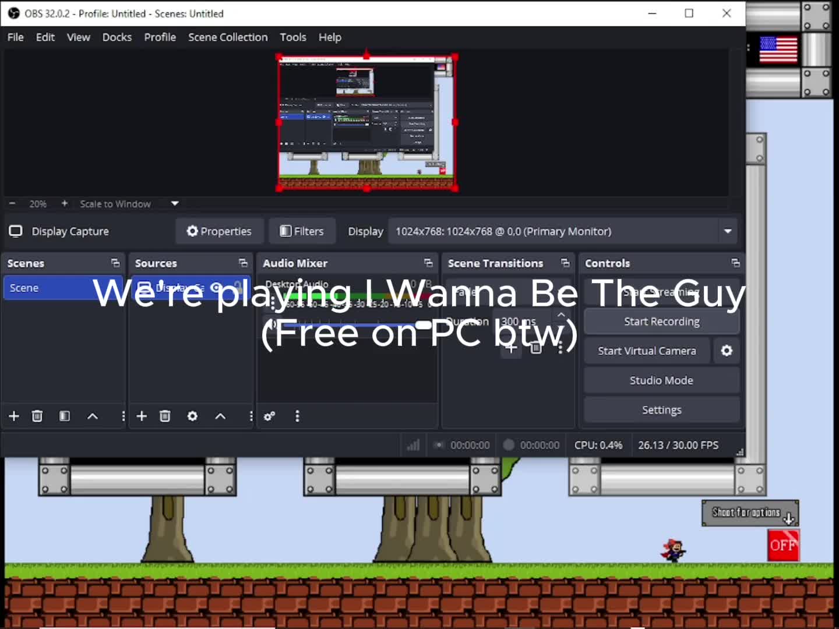
Task: Open transition properties three dots
Action: pyautogui.click(x=560, y=348)
